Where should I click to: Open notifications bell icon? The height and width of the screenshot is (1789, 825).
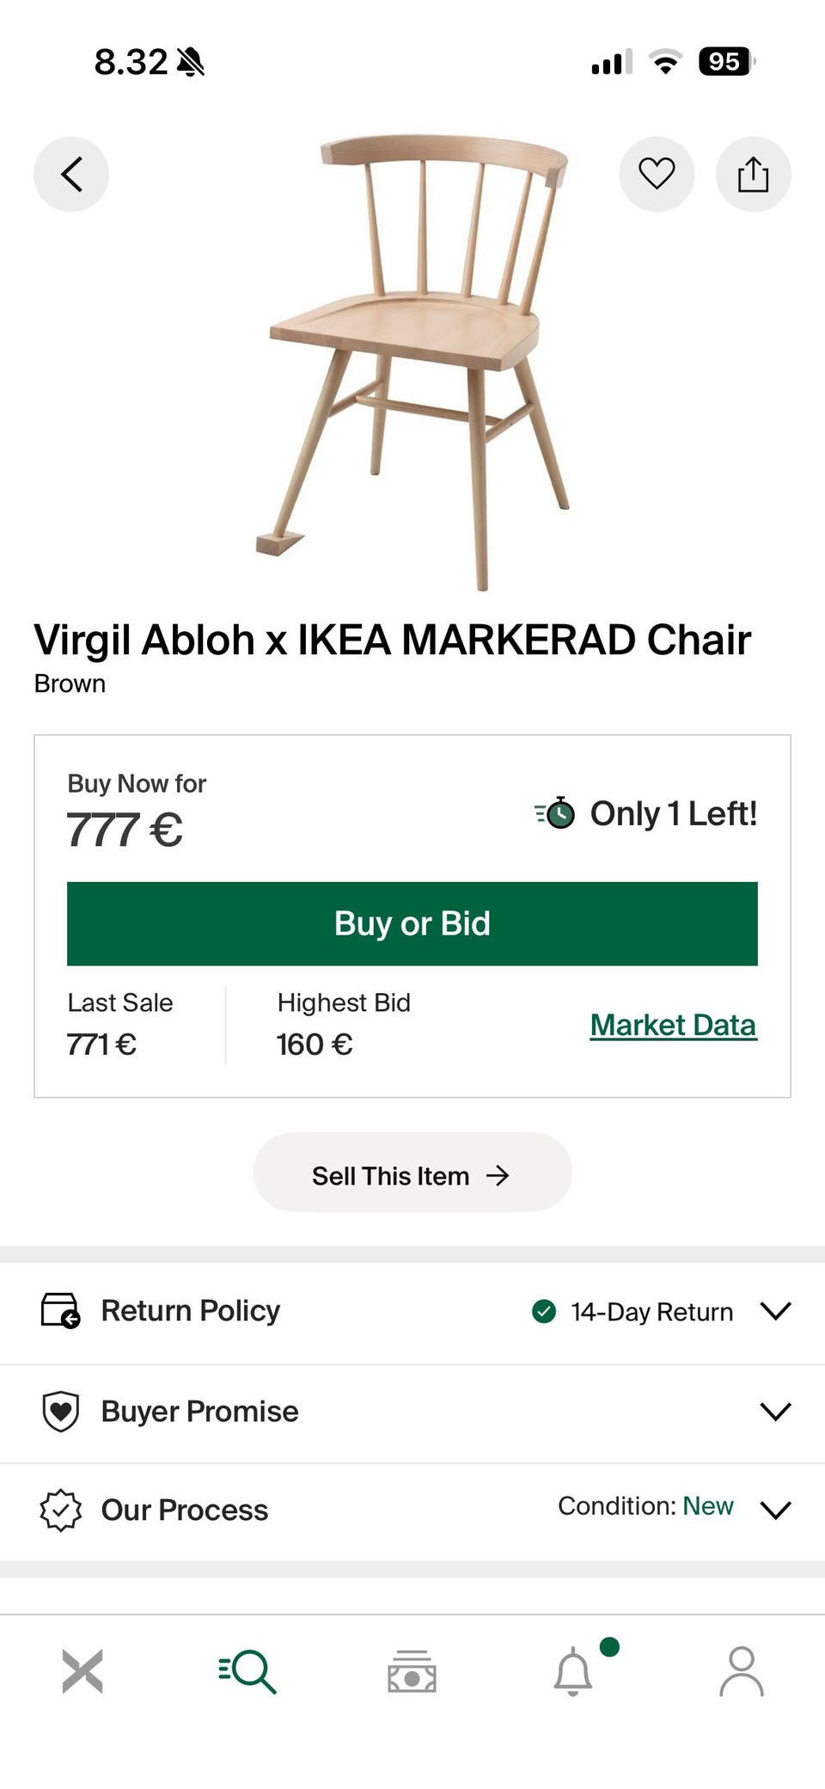pyautogui.click(x=573, y=1671)
